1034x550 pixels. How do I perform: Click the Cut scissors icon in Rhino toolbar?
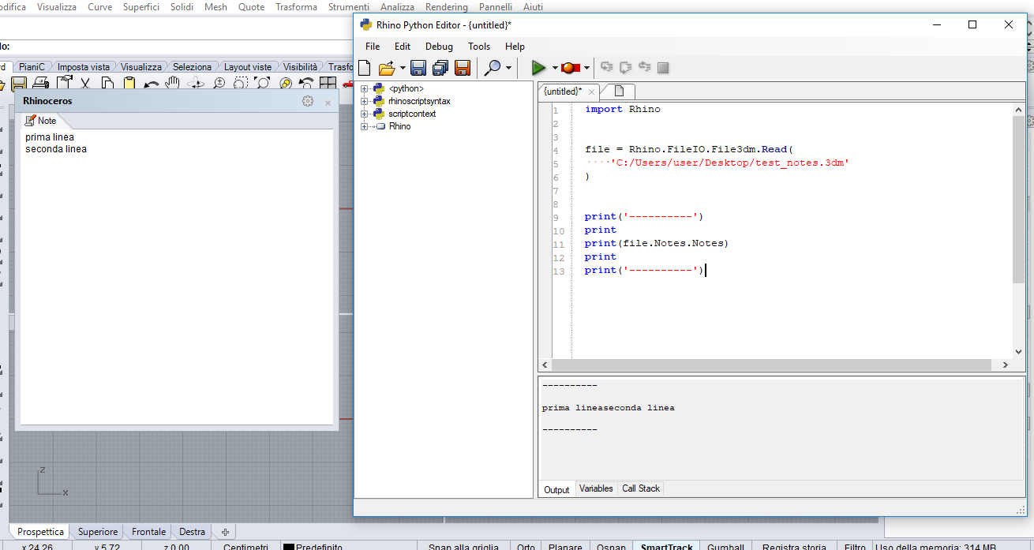pos(85,84)
